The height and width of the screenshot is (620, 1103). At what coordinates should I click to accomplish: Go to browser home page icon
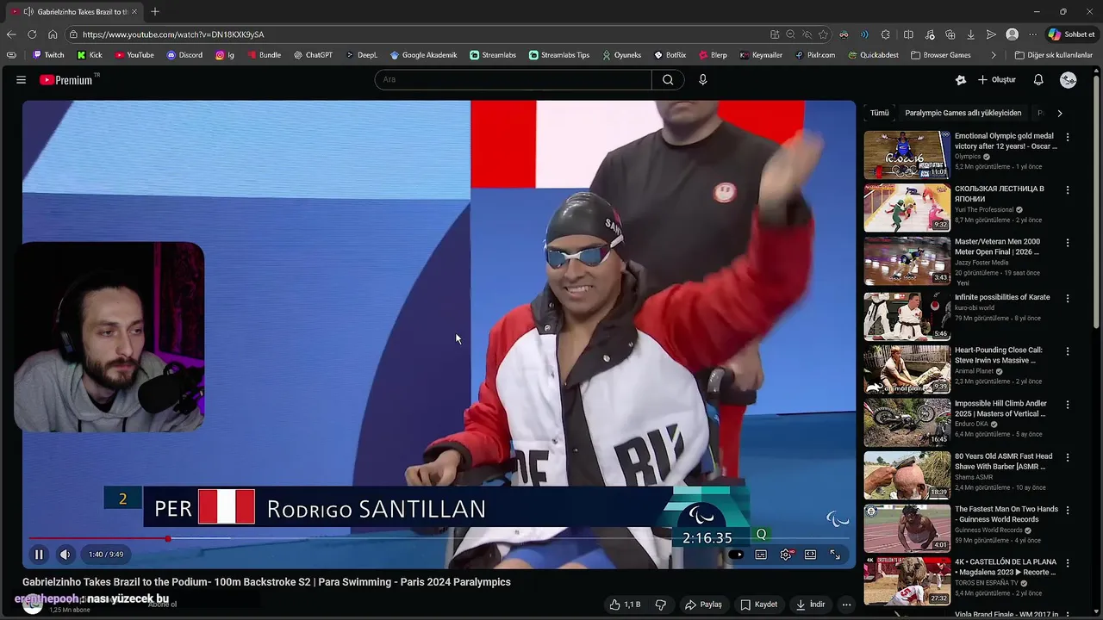(x=53, y=34)
